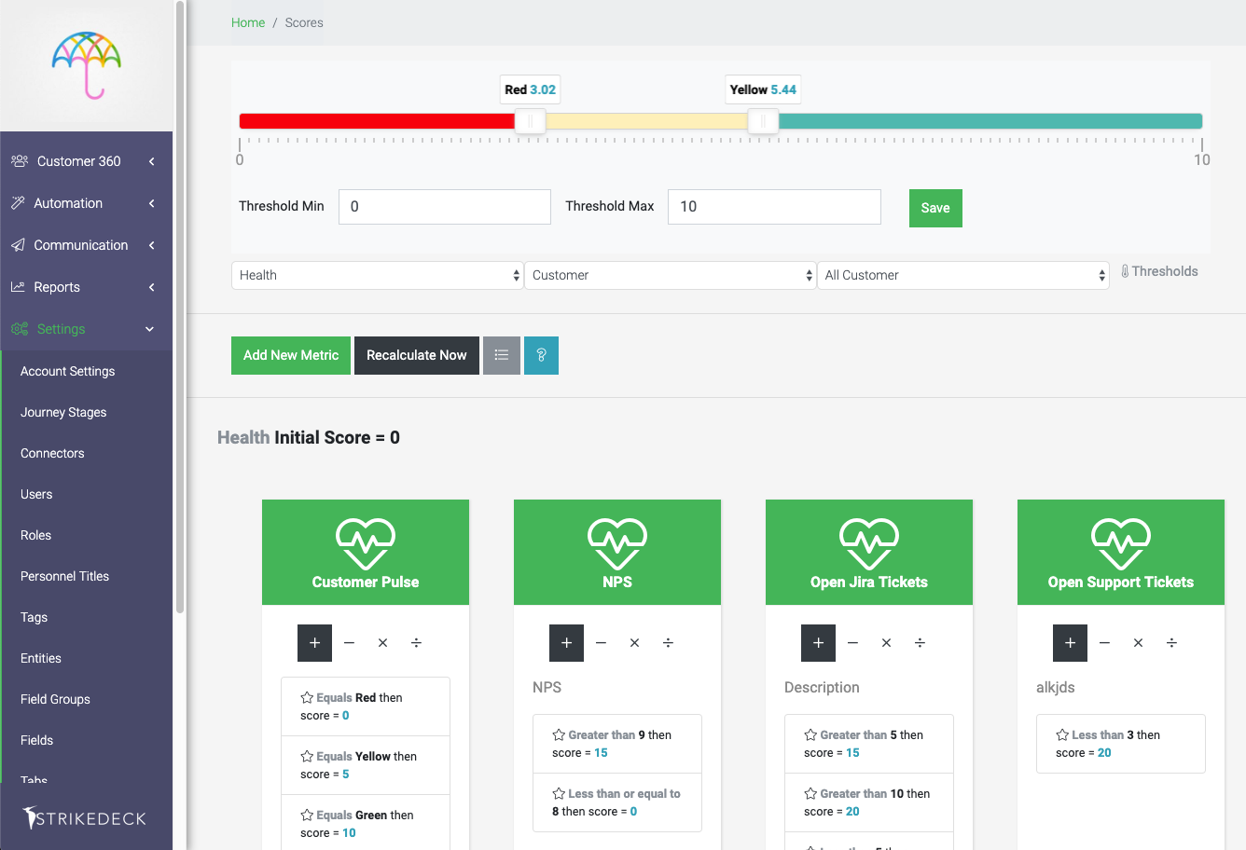Toggle star on Jira Greater than 10 rule
The width and height of the screenshot is (1246, 850).
810,793
